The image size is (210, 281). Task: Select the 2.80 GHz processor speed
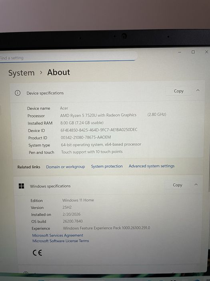157,114
